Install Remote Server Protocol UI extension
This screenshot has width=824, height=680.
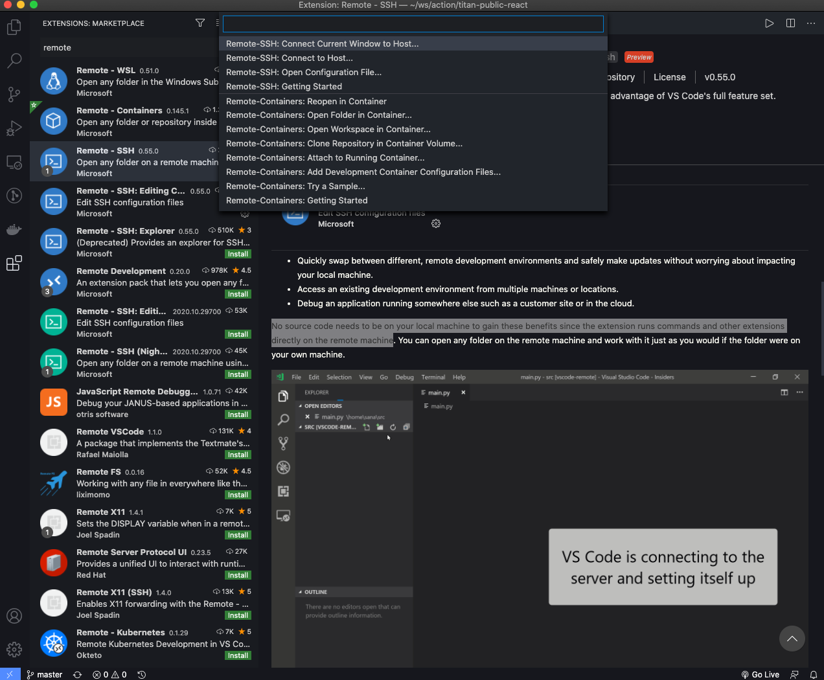238,576
